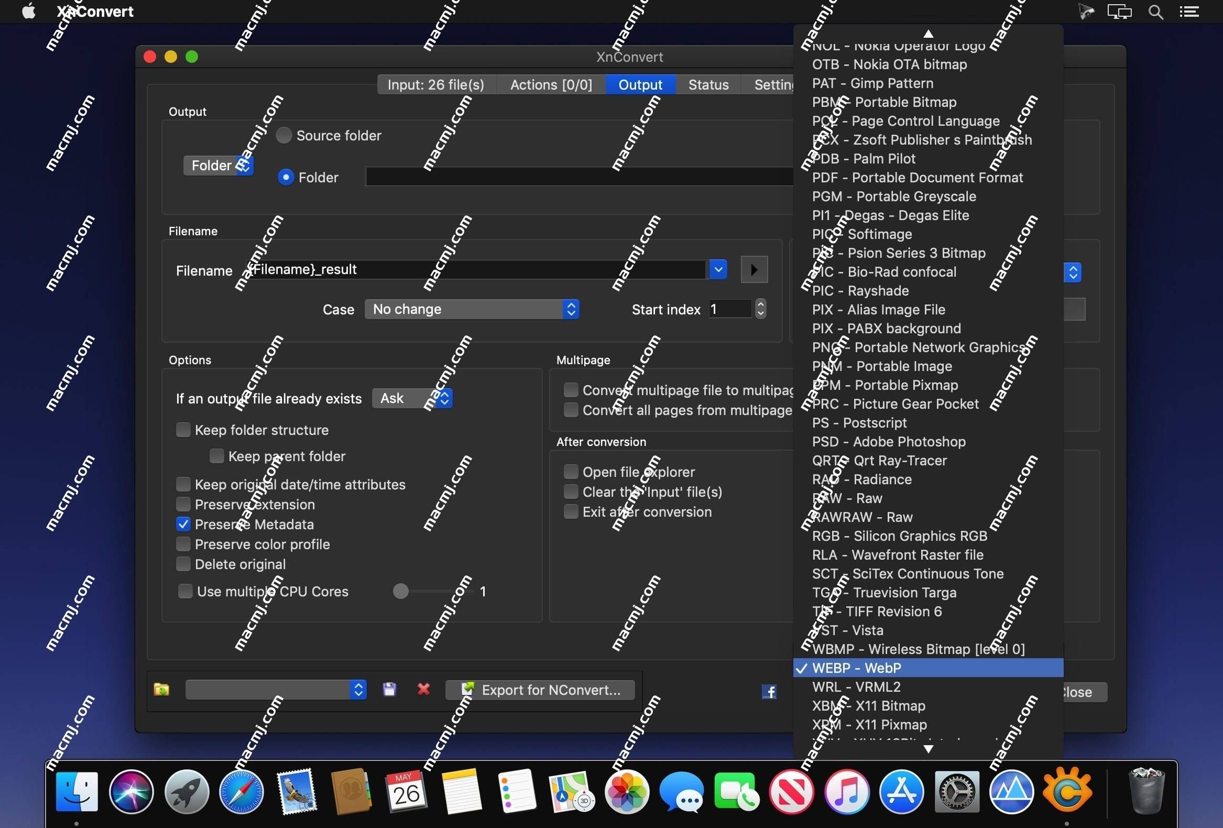This screenshot has width=1223, height=828.
Task: Click the XnConvert add files icon
Action: 163,689
